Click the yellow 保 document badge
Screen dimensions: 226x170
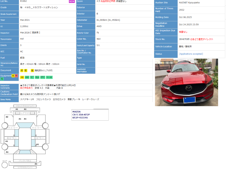pyautogui.click(x=22, y=70)
